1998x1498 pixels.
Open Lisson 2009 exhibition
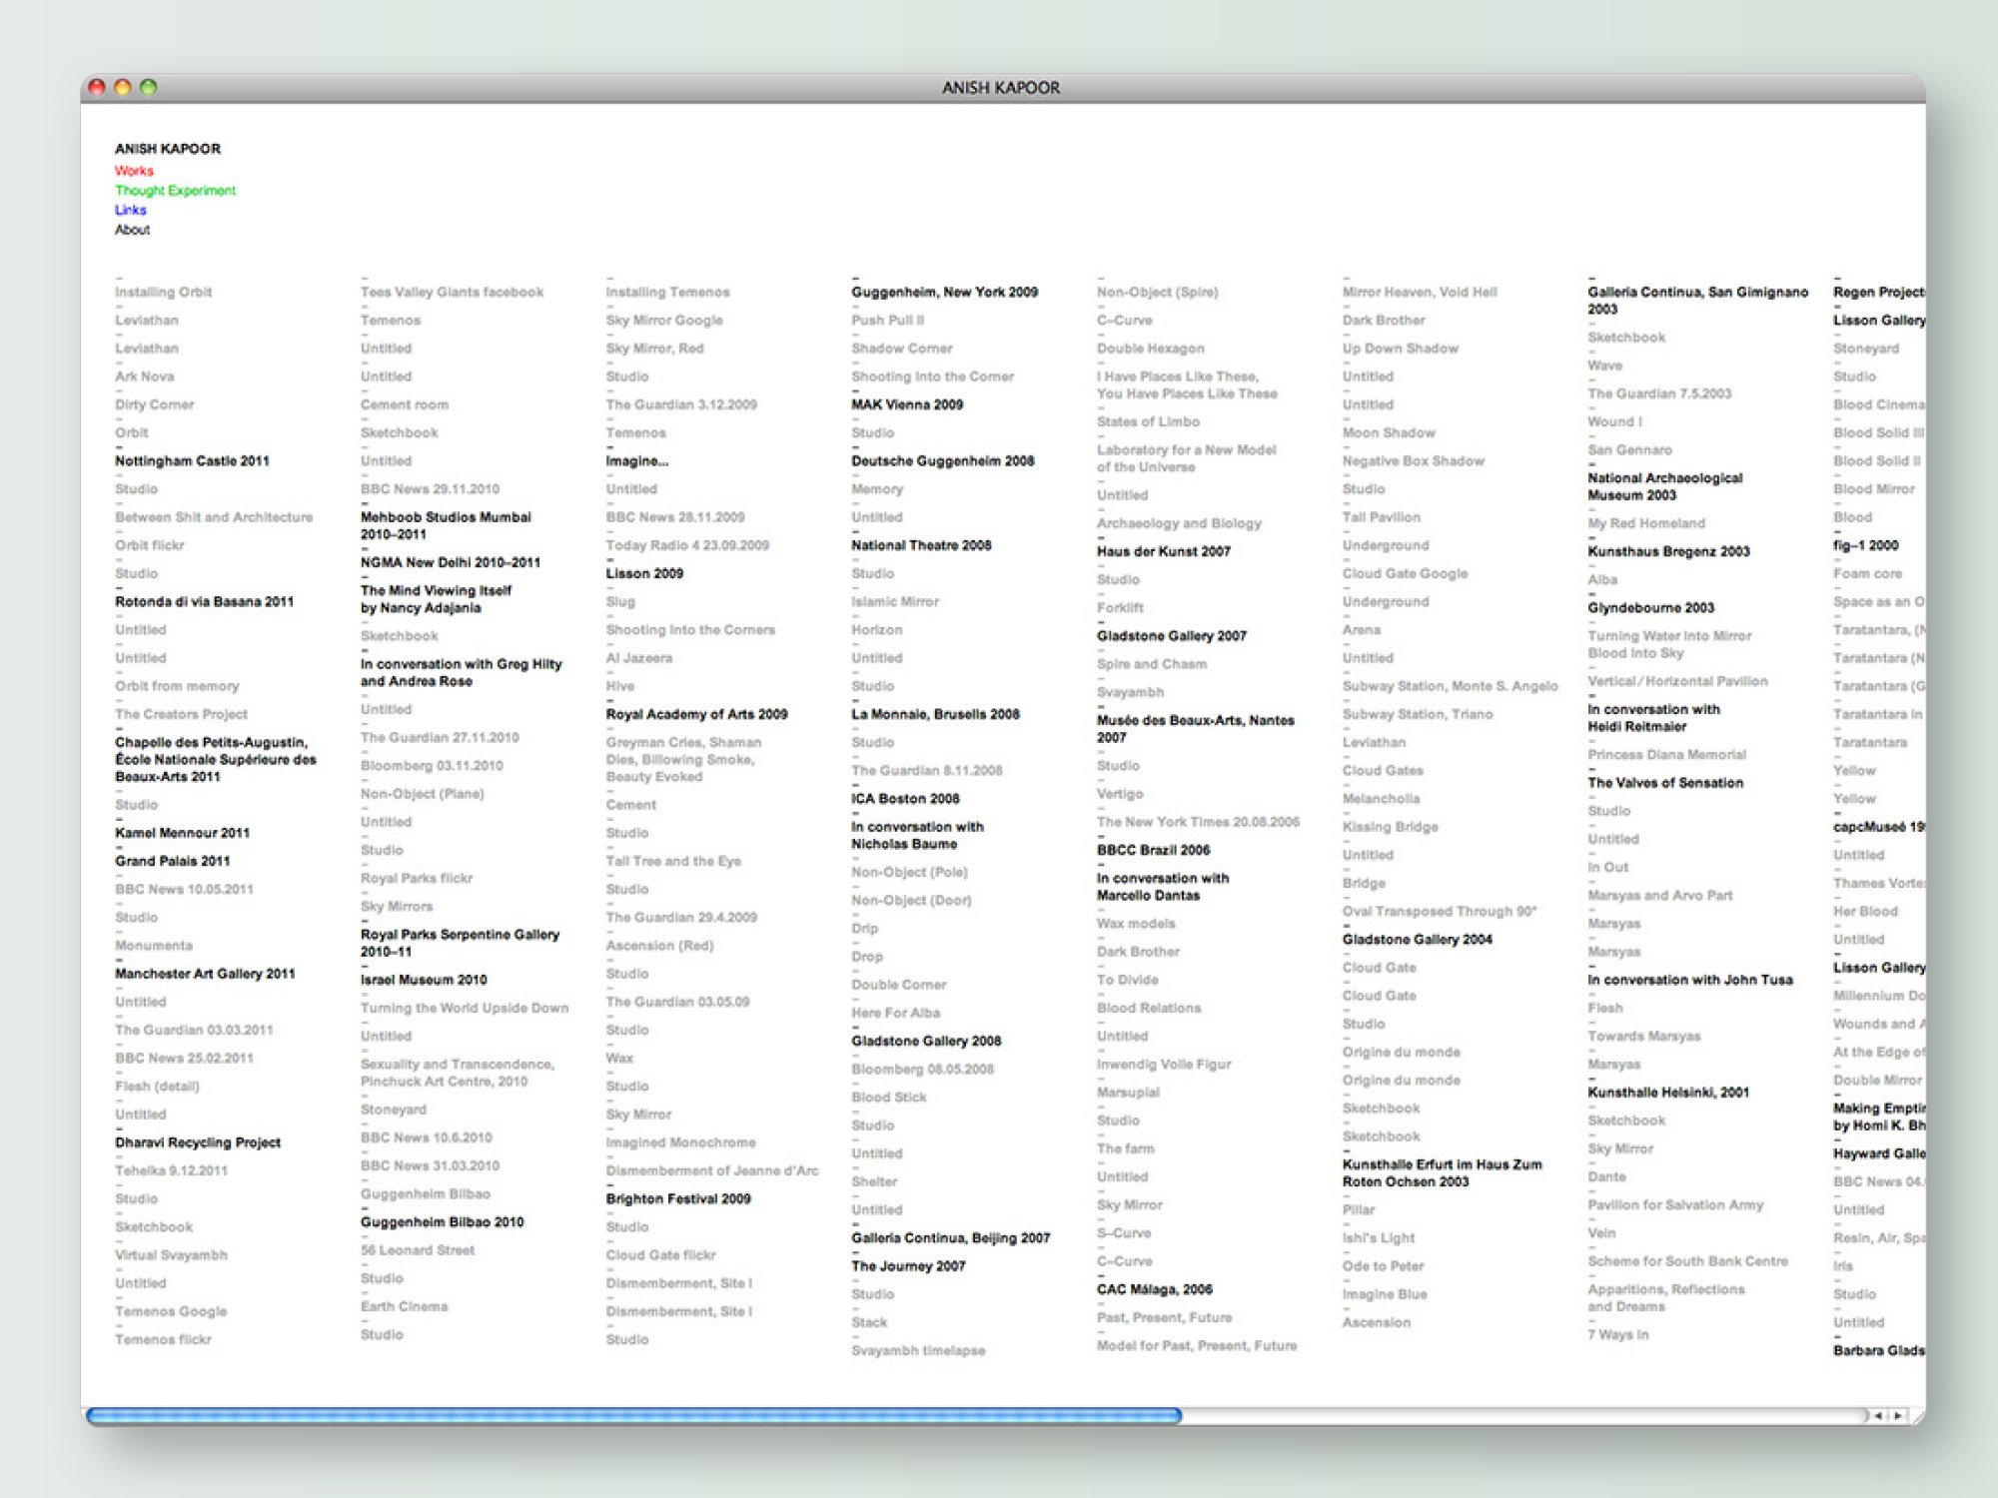[644, 573]
